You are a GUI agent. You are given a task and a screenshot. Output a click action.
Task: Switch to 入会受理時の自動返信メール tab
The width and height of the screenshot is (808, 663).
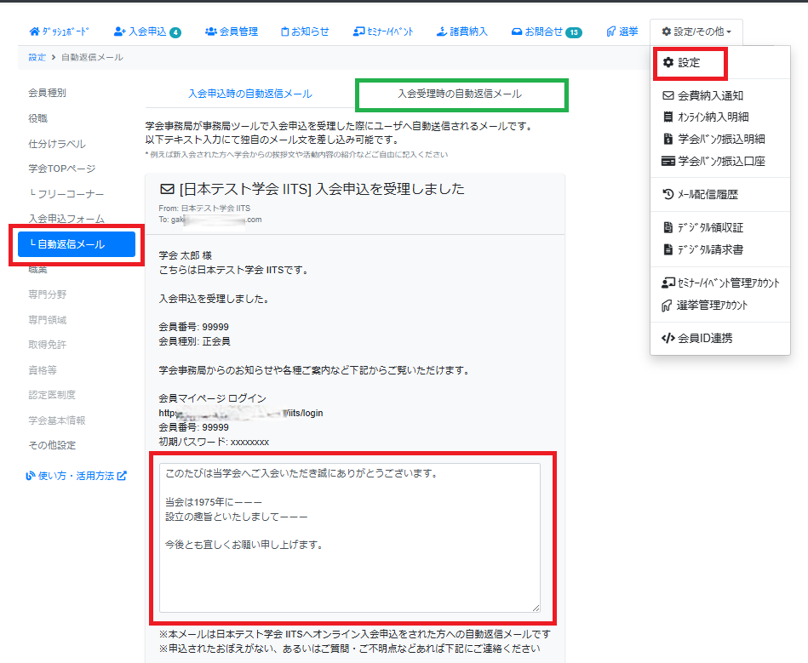pos(460,94)
